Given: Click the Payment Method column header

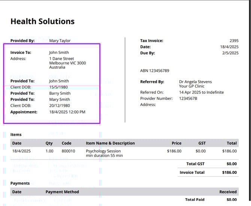Looking at the screenshot, I should coord(62,192).
